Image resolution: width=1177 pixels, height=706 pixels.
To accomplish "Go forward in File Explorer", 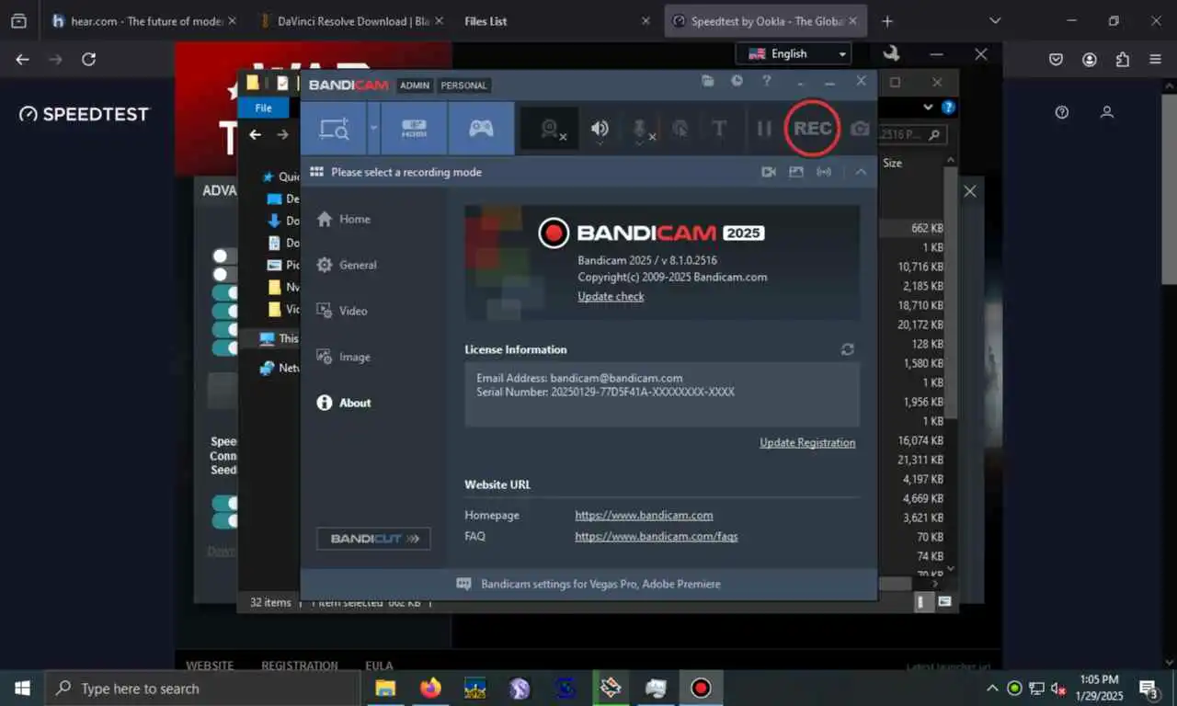I will [282, 134].
